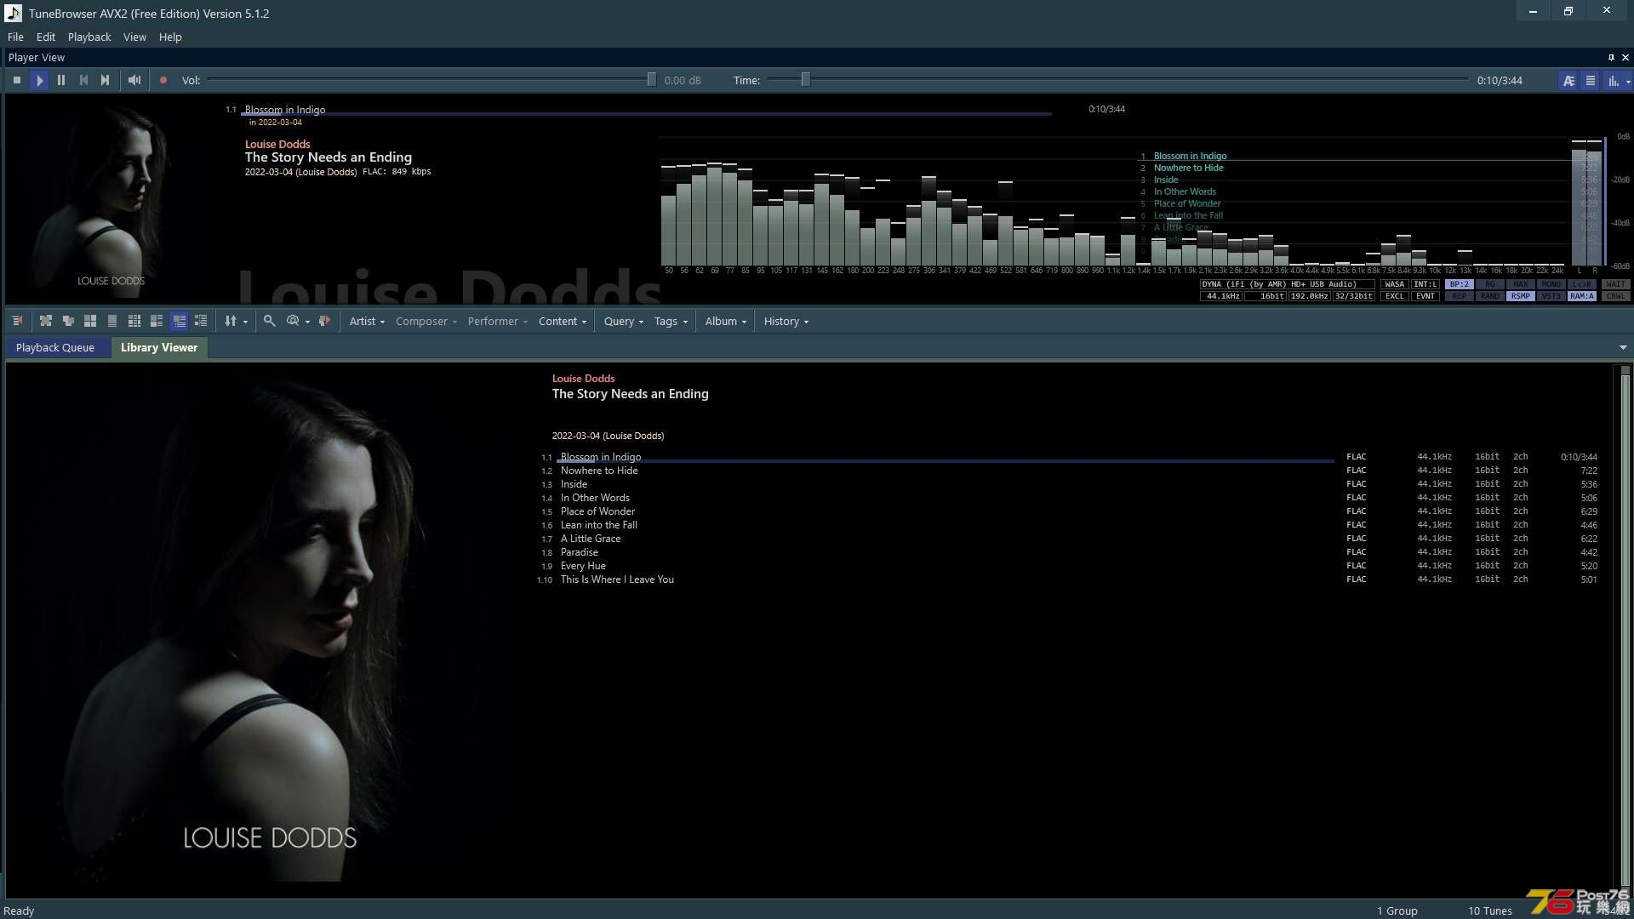1634x919 pixels.
Task: Click the sort arrows icon
Action: [x=230, y=321]
